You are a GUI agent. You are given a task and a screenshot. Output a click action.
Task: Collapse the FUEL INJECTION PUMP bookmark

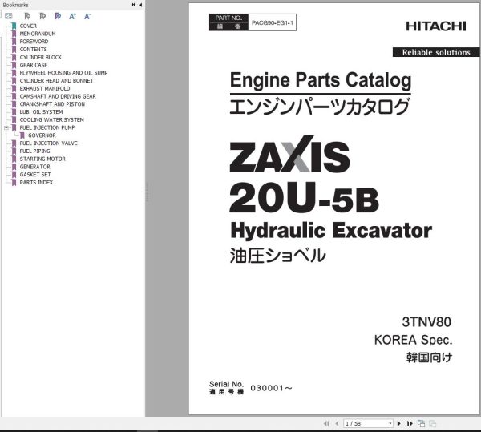pyautogui.click(x=6, y=127)
